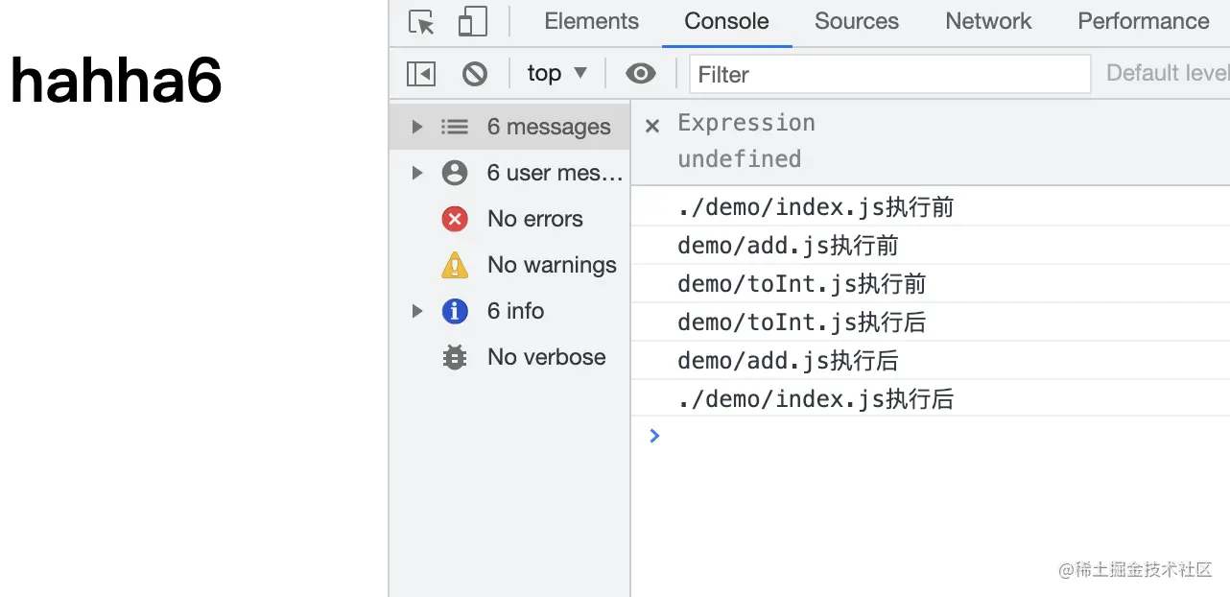Select the hahha6 heading on the page
This screenshot has width=1230, height=597.
pyautogui.click(x=116, y=81)
